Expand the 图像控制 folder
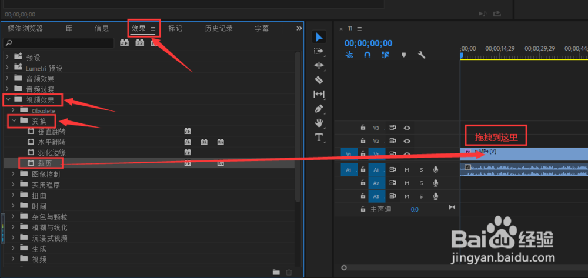588x278 pixels. tap(13, 174)
